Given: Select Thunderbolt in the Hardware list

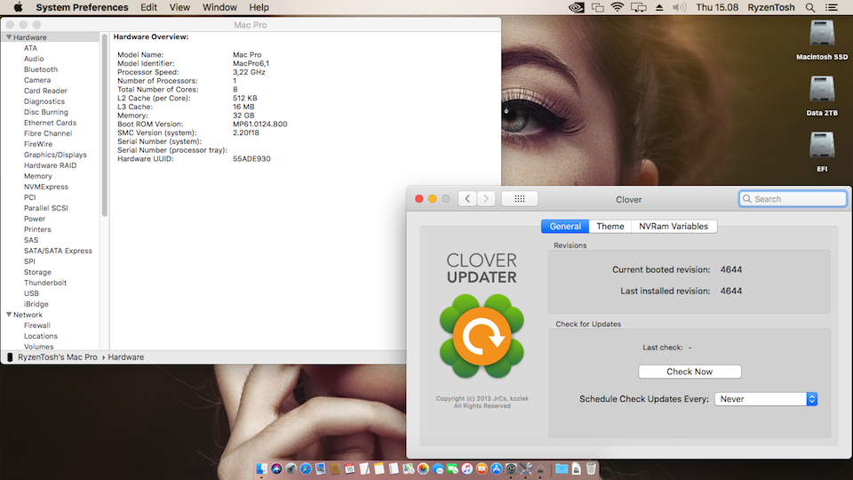Looking at the screenshot, I should pos(44,283).
